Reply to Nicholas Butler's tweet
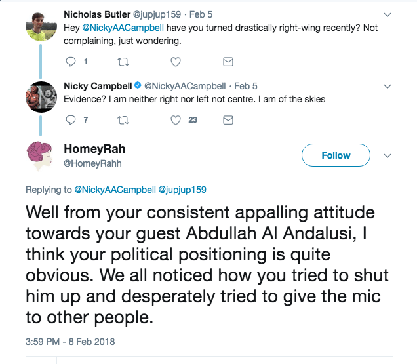Viewport: 417px width, 364px height. tap(73, 62)
